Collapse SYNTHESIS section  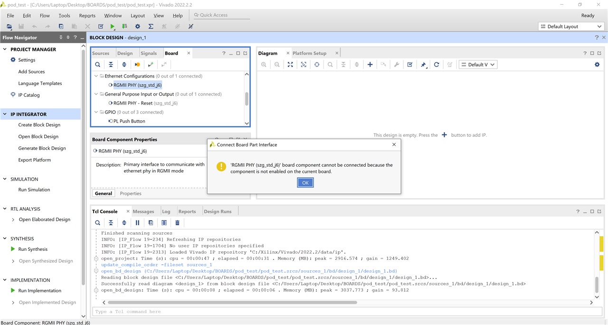click(5, 239)
